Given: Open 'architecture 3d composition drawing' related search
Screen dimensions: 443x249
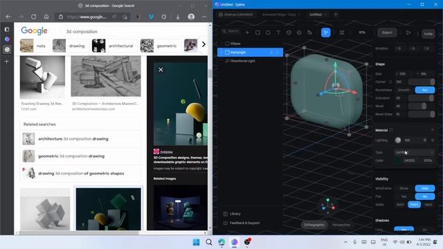Looking at the screenshot, I should pos(80,139).
